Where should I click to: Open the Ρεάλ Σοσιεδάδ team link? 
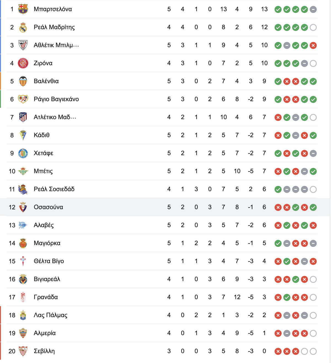(54, 189)
